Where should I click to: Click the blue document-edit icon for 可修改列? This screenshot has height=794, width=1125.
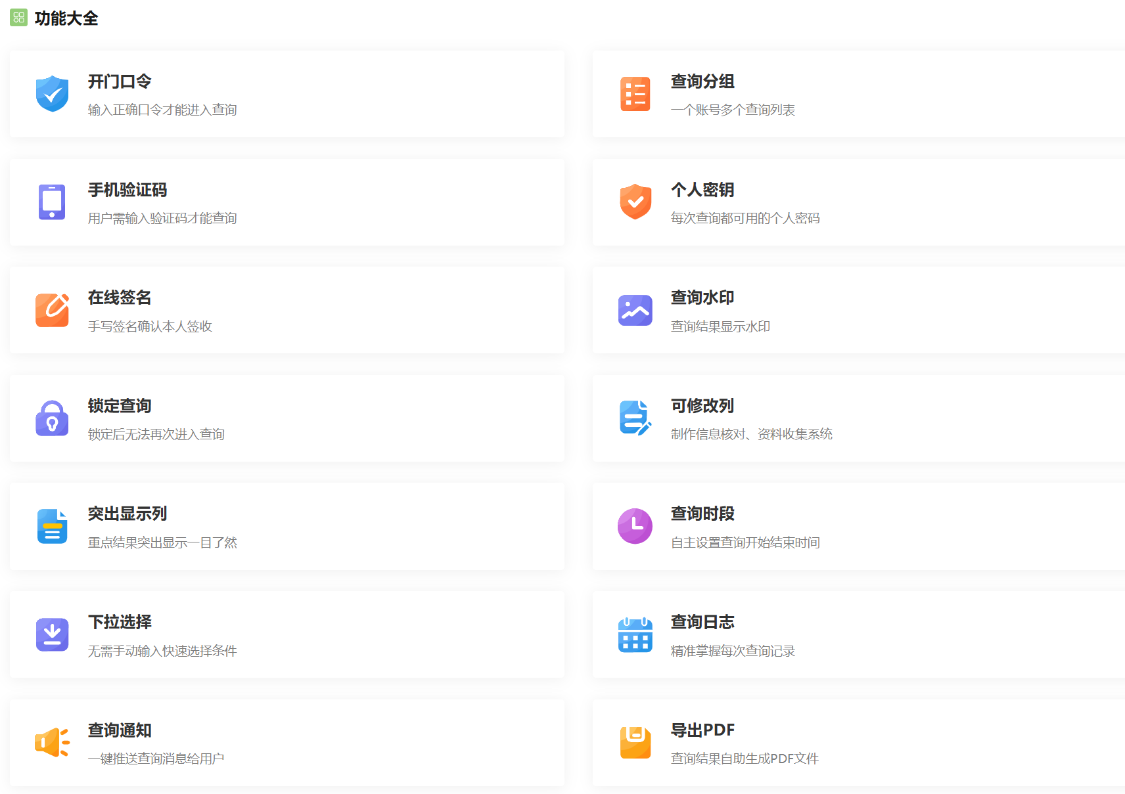pyautogui.click(x=635, y=418)
